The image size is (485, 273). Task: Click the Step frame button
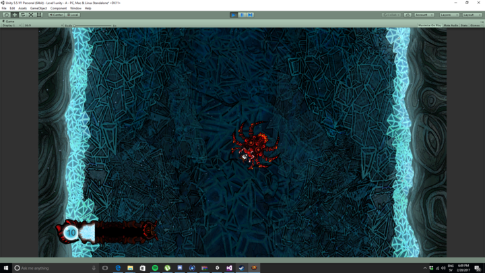(250, 15)
